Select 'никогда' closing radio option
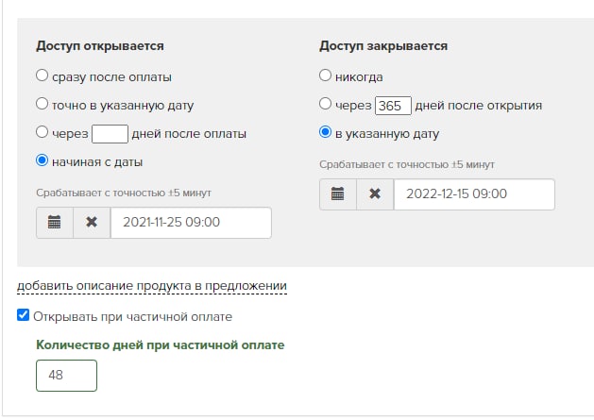This screenshot has height=420, width=594. point(325,75)
